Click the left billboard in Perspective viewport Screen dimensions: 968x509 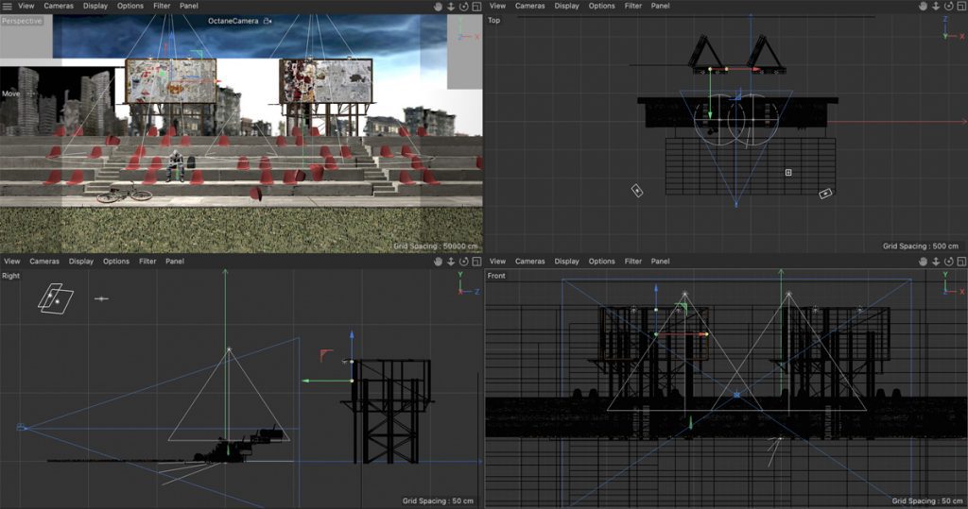pos(170,81)
